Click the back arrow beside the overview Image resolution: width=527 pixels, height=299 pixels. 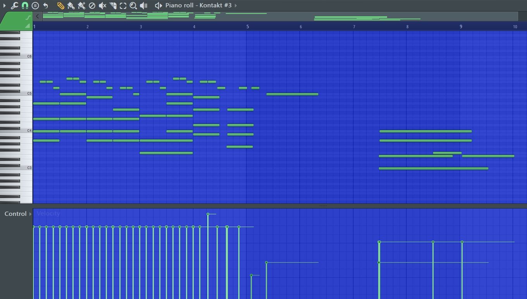pos(37,16)
